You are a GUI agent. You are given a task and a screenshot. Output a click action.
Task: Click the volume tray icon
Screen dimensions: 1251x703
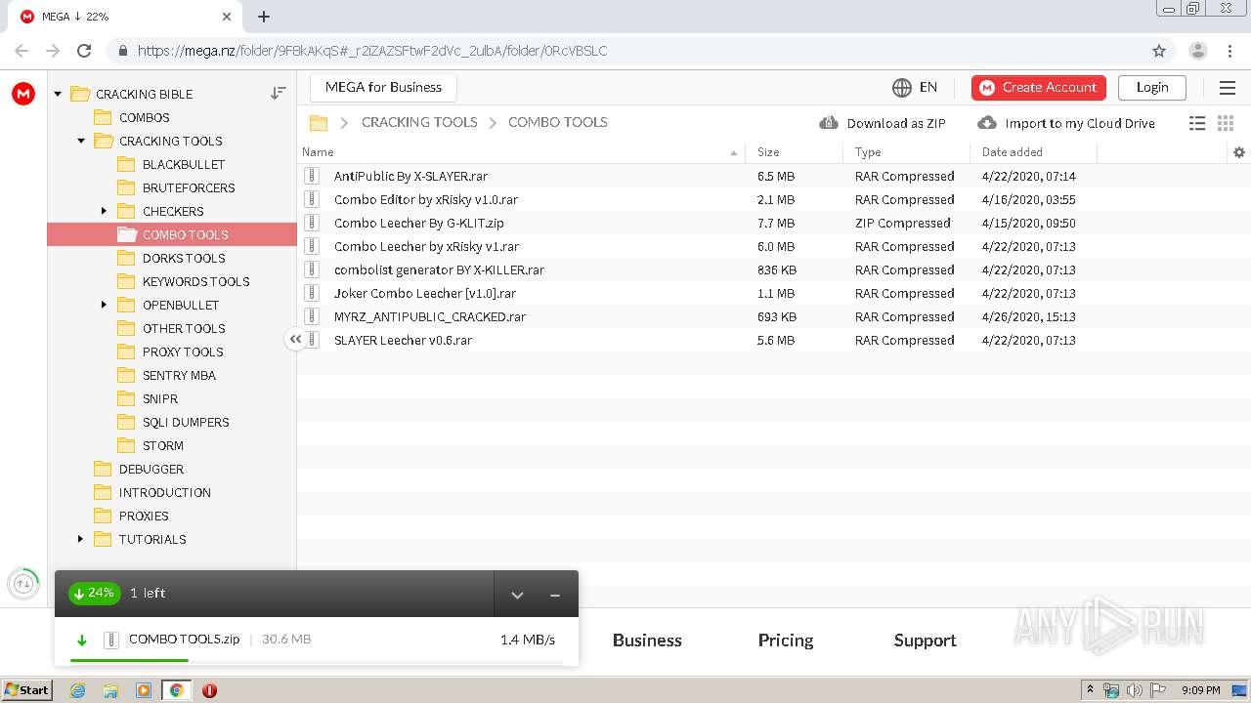(1134, 690)
